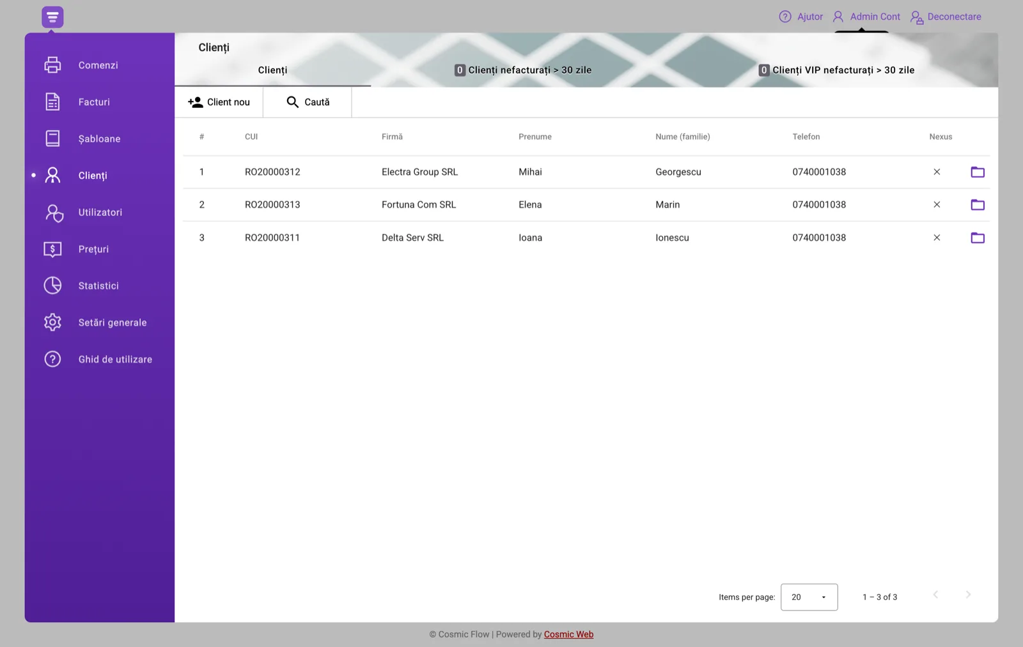
Task: Click the Prenume column header
Action: coord(535,137)
